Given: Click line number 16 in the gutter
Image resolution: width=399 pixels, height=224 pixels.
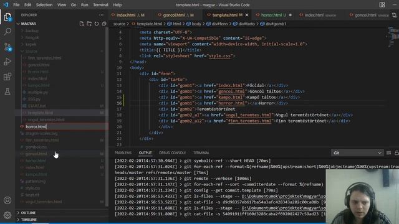Looking at the screenshot, I should (x=119, y=103).
